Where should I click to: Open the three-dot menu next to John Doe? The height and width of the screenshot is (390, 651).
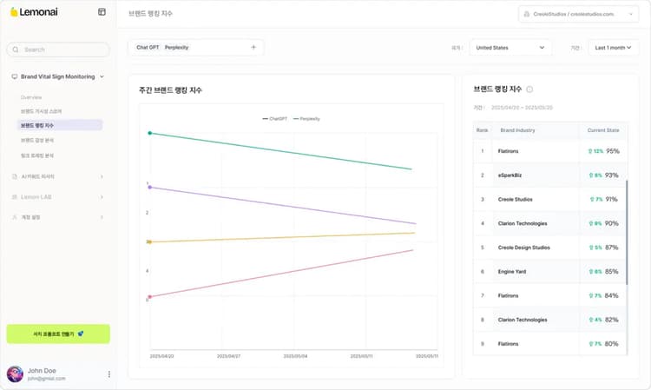[x=108, y=374]
